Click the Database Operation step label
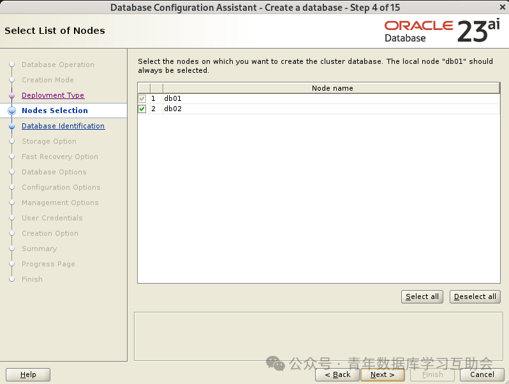509x384 pixels. [x=58, y=65]
